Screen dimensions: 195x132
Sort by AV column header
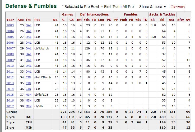click(188, 20)
